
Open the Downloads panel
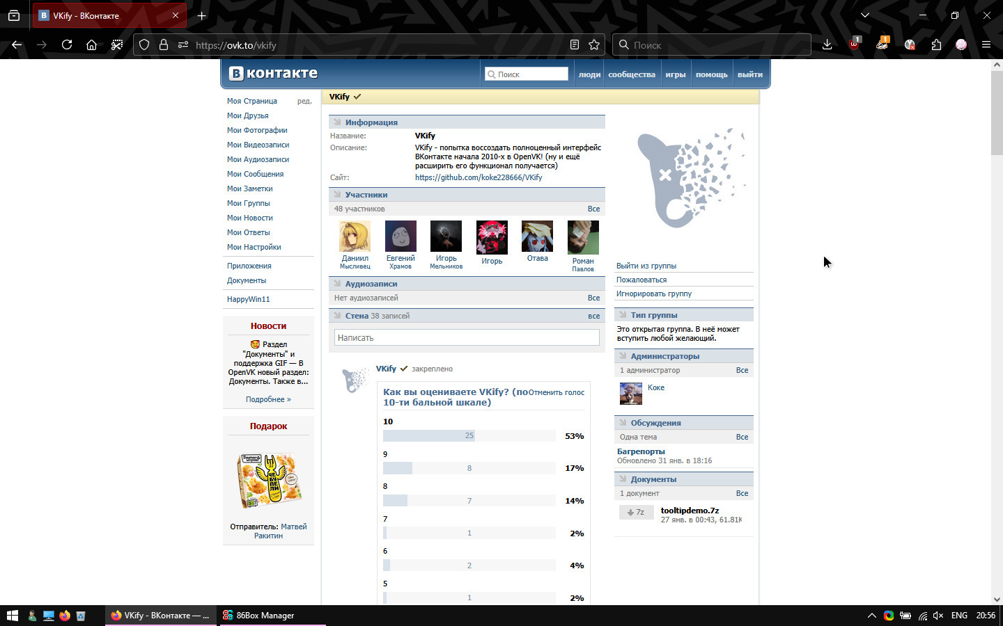(827, 45)
